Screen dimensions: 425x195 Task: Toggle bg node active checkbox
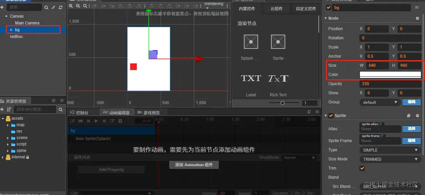point(328,7)
